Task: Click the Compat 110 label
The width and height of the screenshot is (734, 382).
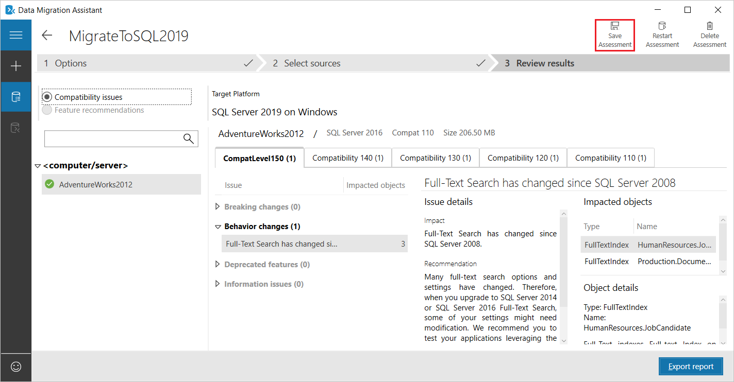Action: click(413, 133)
